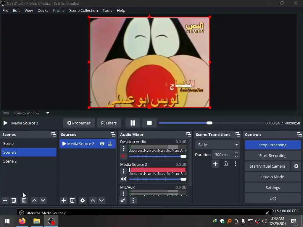Screen dimensions: 303x227
Task: Open Mic/Aux options three dots
Action: pos(124,193)
